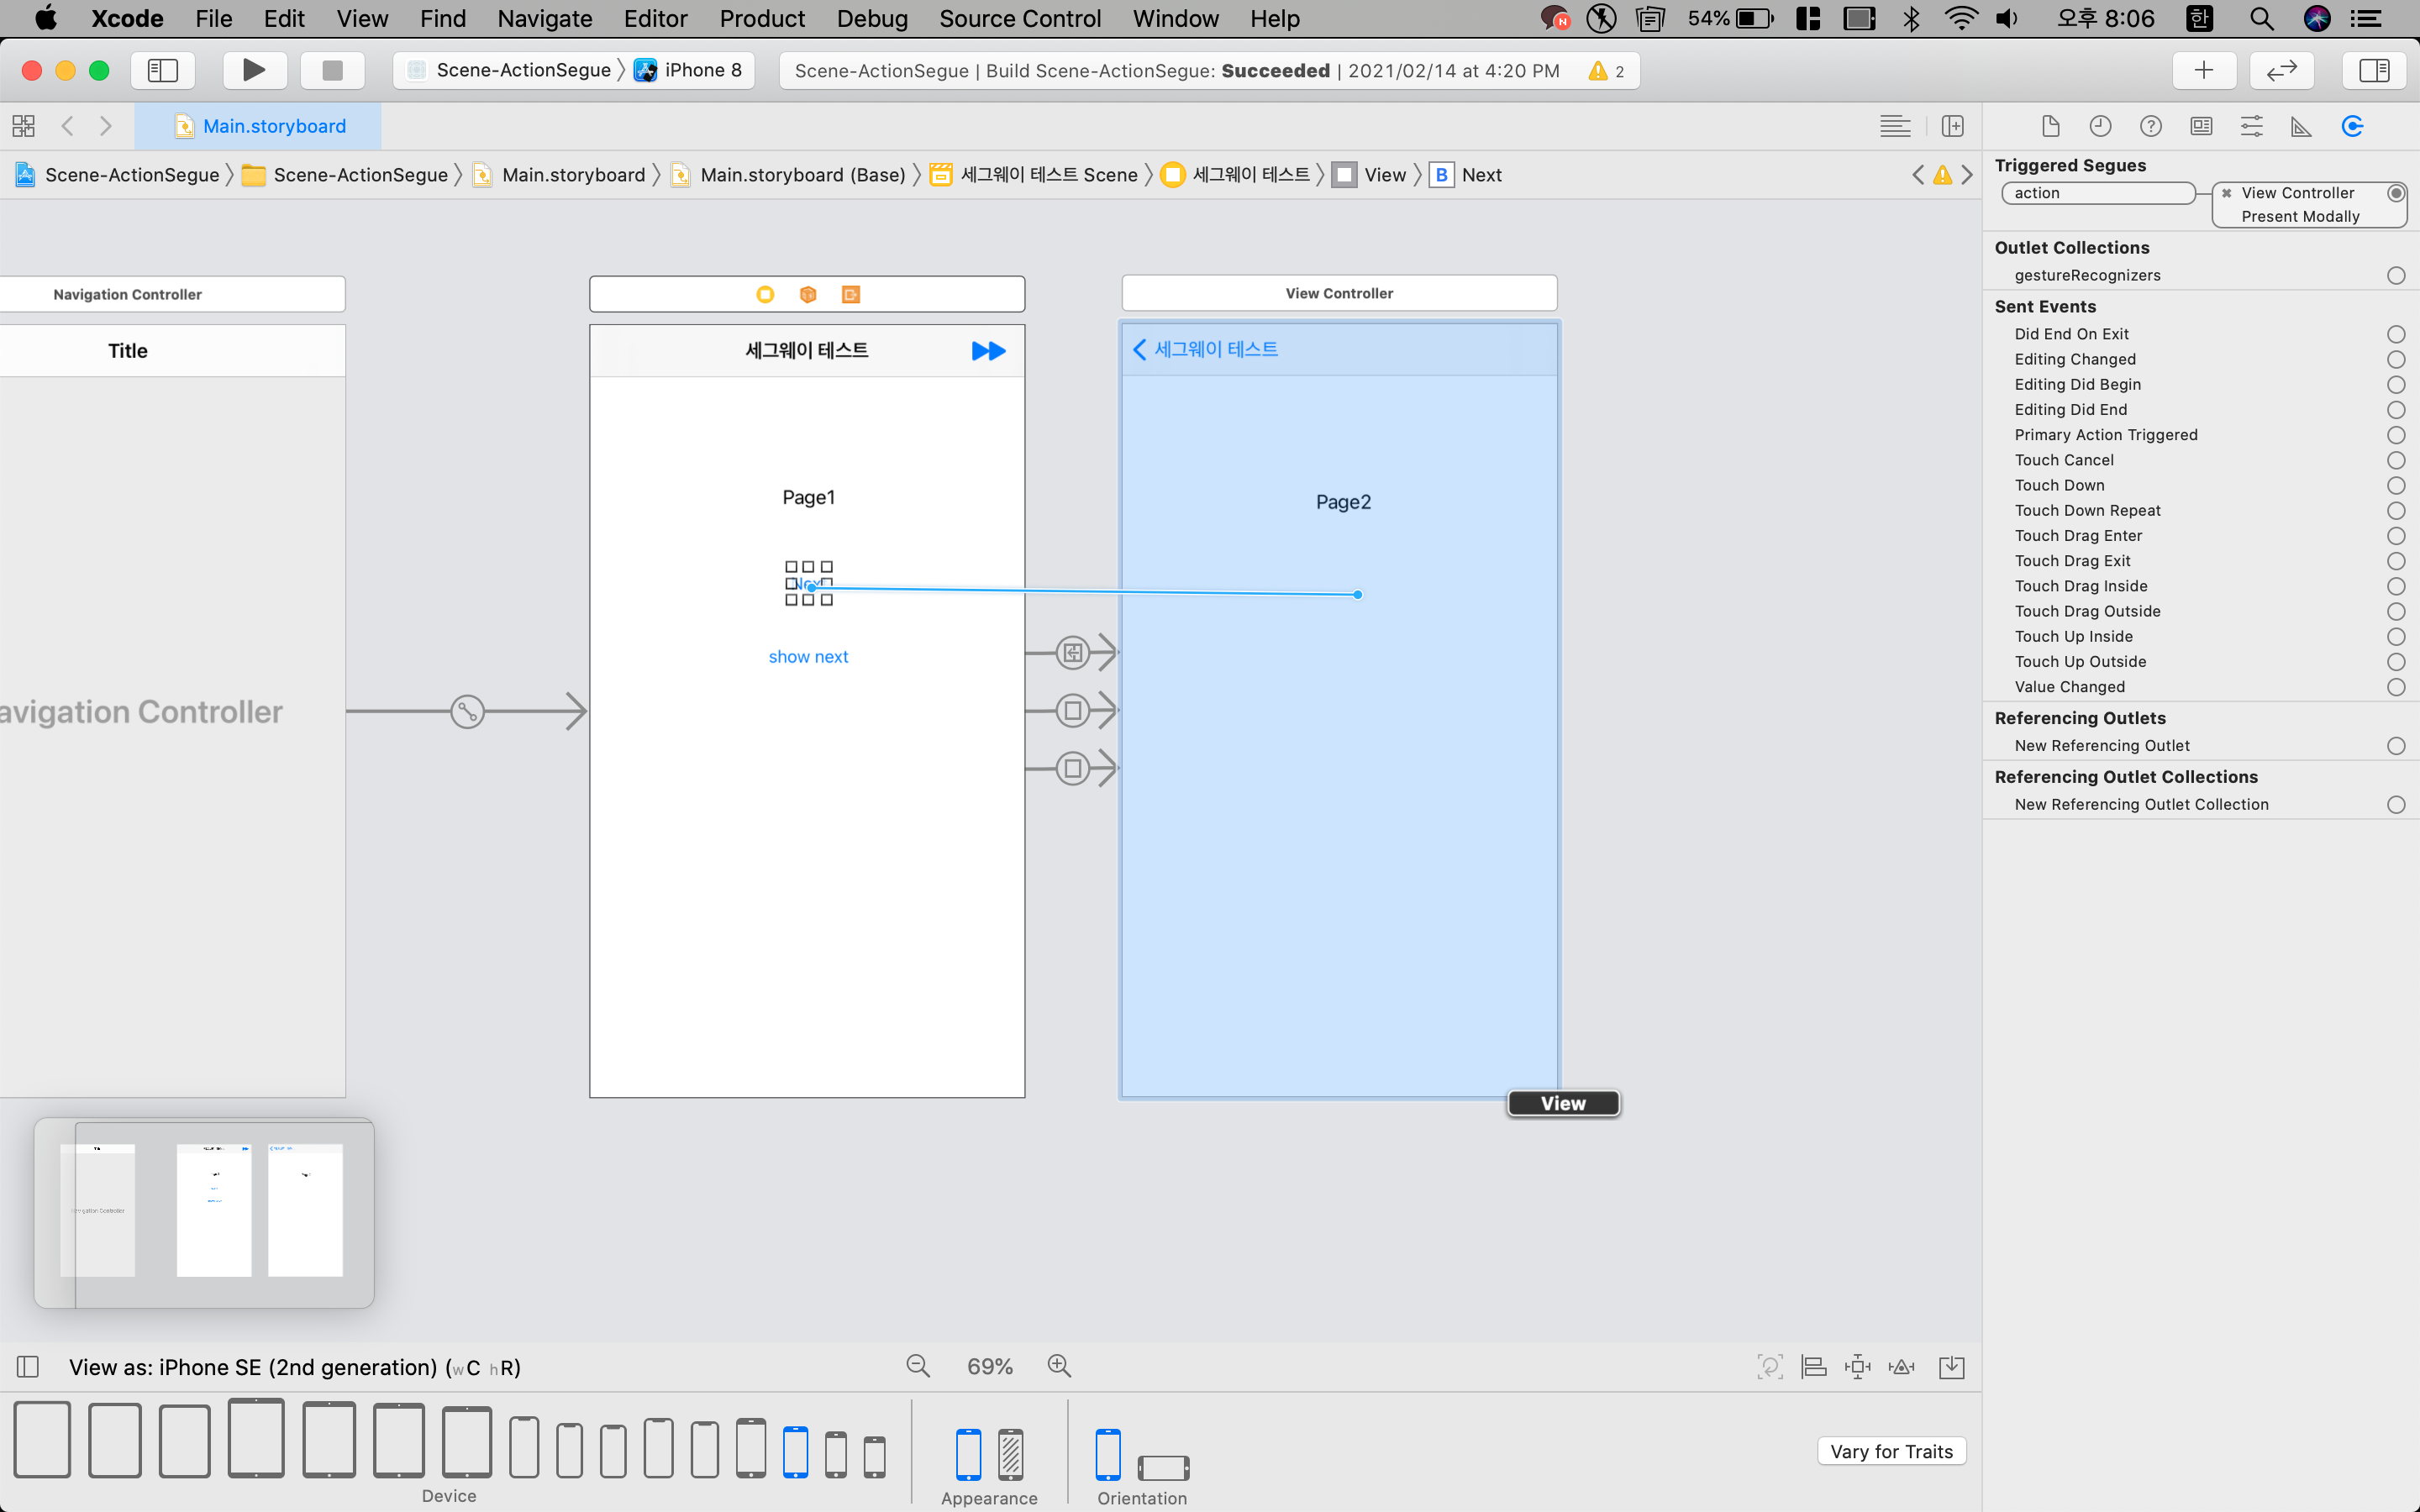Click the Vary for Traits button
This screenshot has height=1512, width=2420.
click(1890, 1451)
